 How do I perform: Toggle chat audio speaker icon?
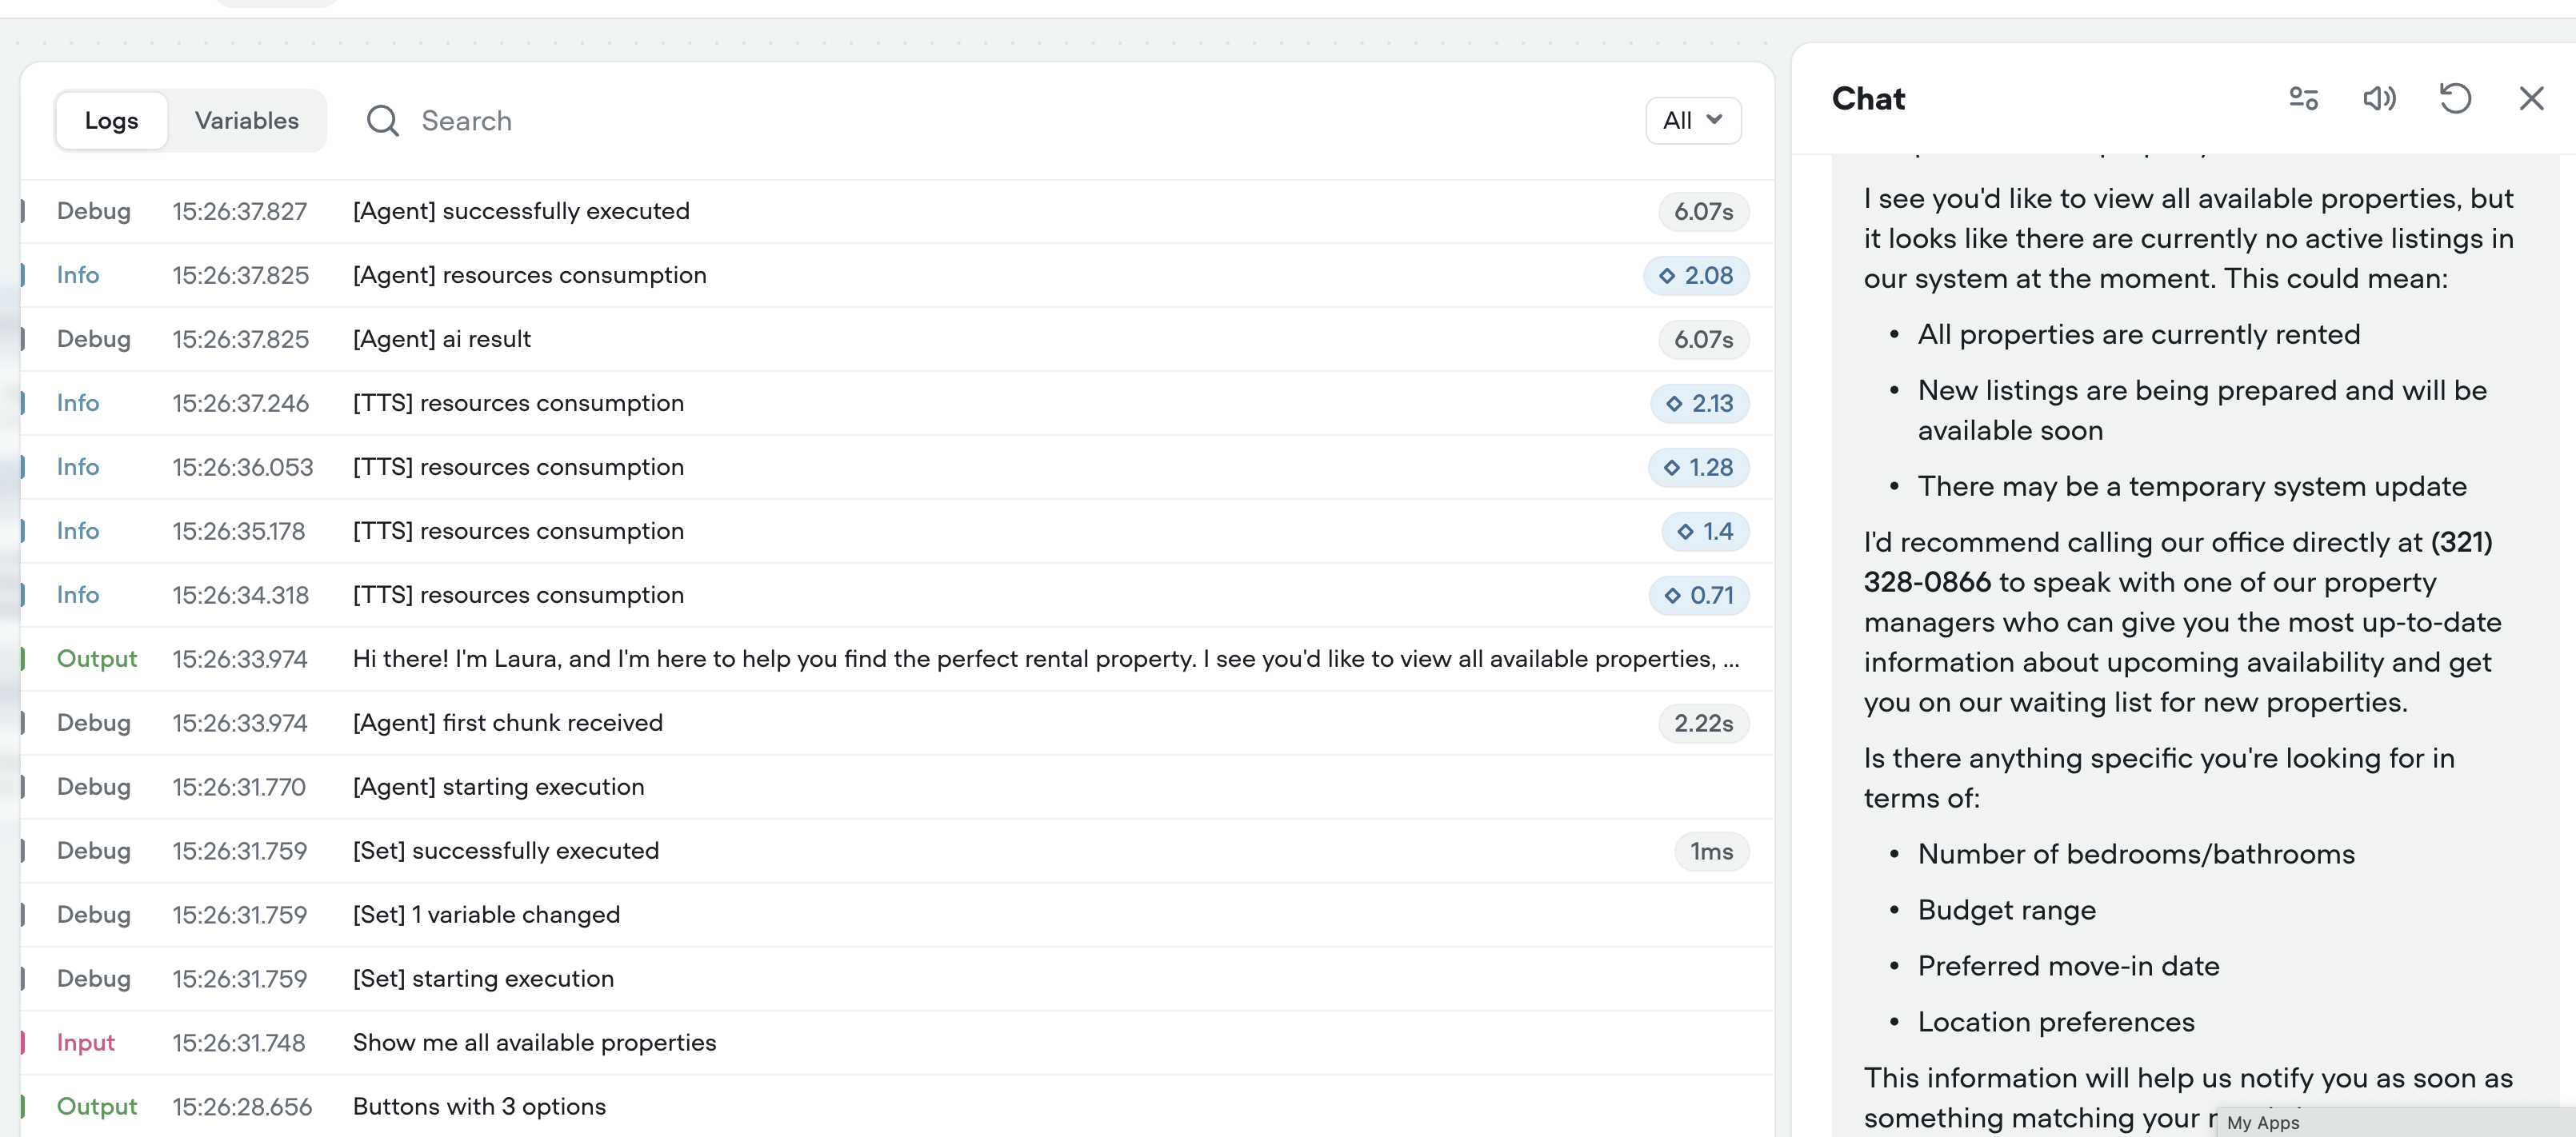(x=2379, y=98)
